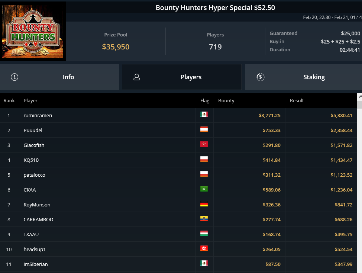The height and width of the screenshot is (273, 362).
Task: Click the Bounty Hunters logo image
Action: pos(33,31)
